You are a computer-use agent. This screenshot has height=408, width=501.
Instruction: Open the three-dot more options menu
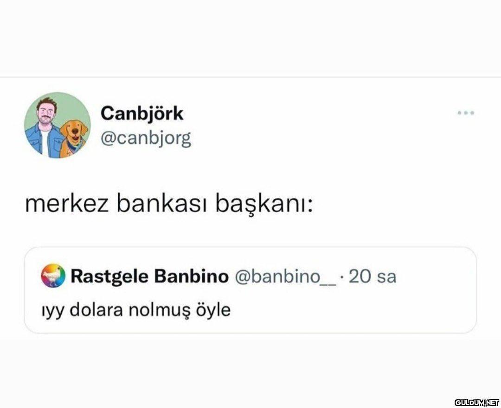tap(466, 113)
